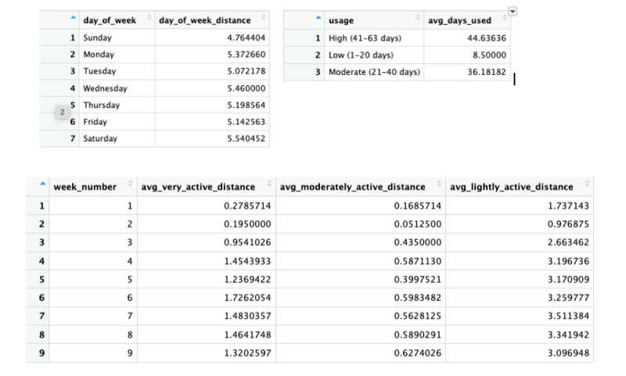Click the Wednesday cell
Screen dimensions: 626x376
click(117, 88)
